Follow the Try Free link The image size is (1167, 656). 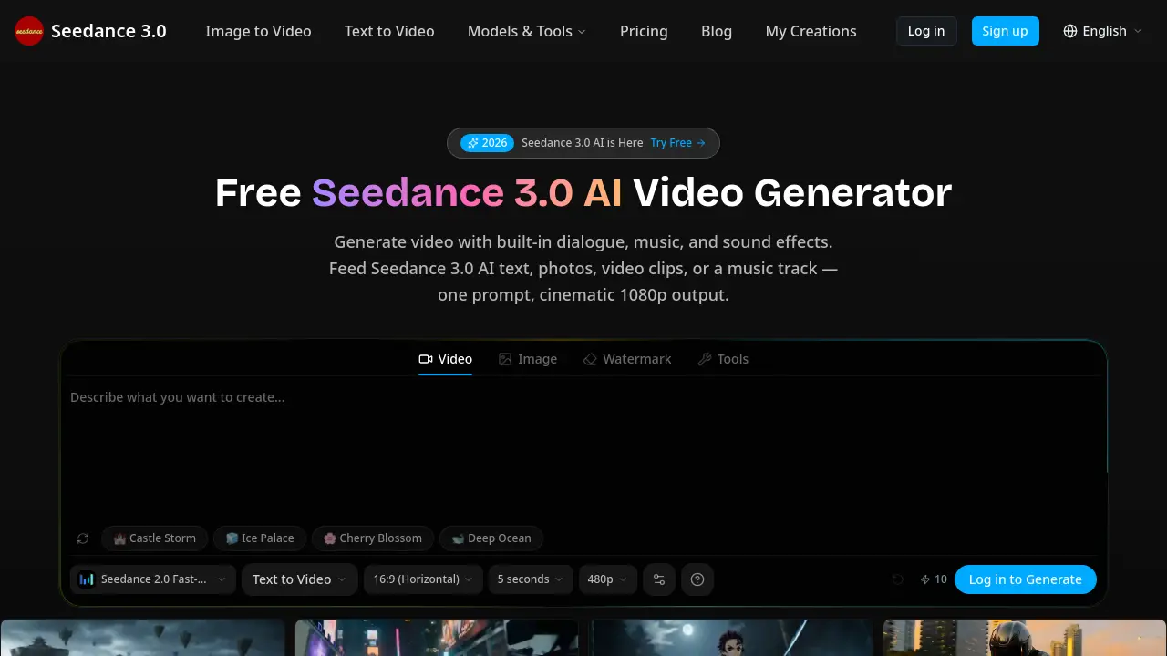(677, 143)
